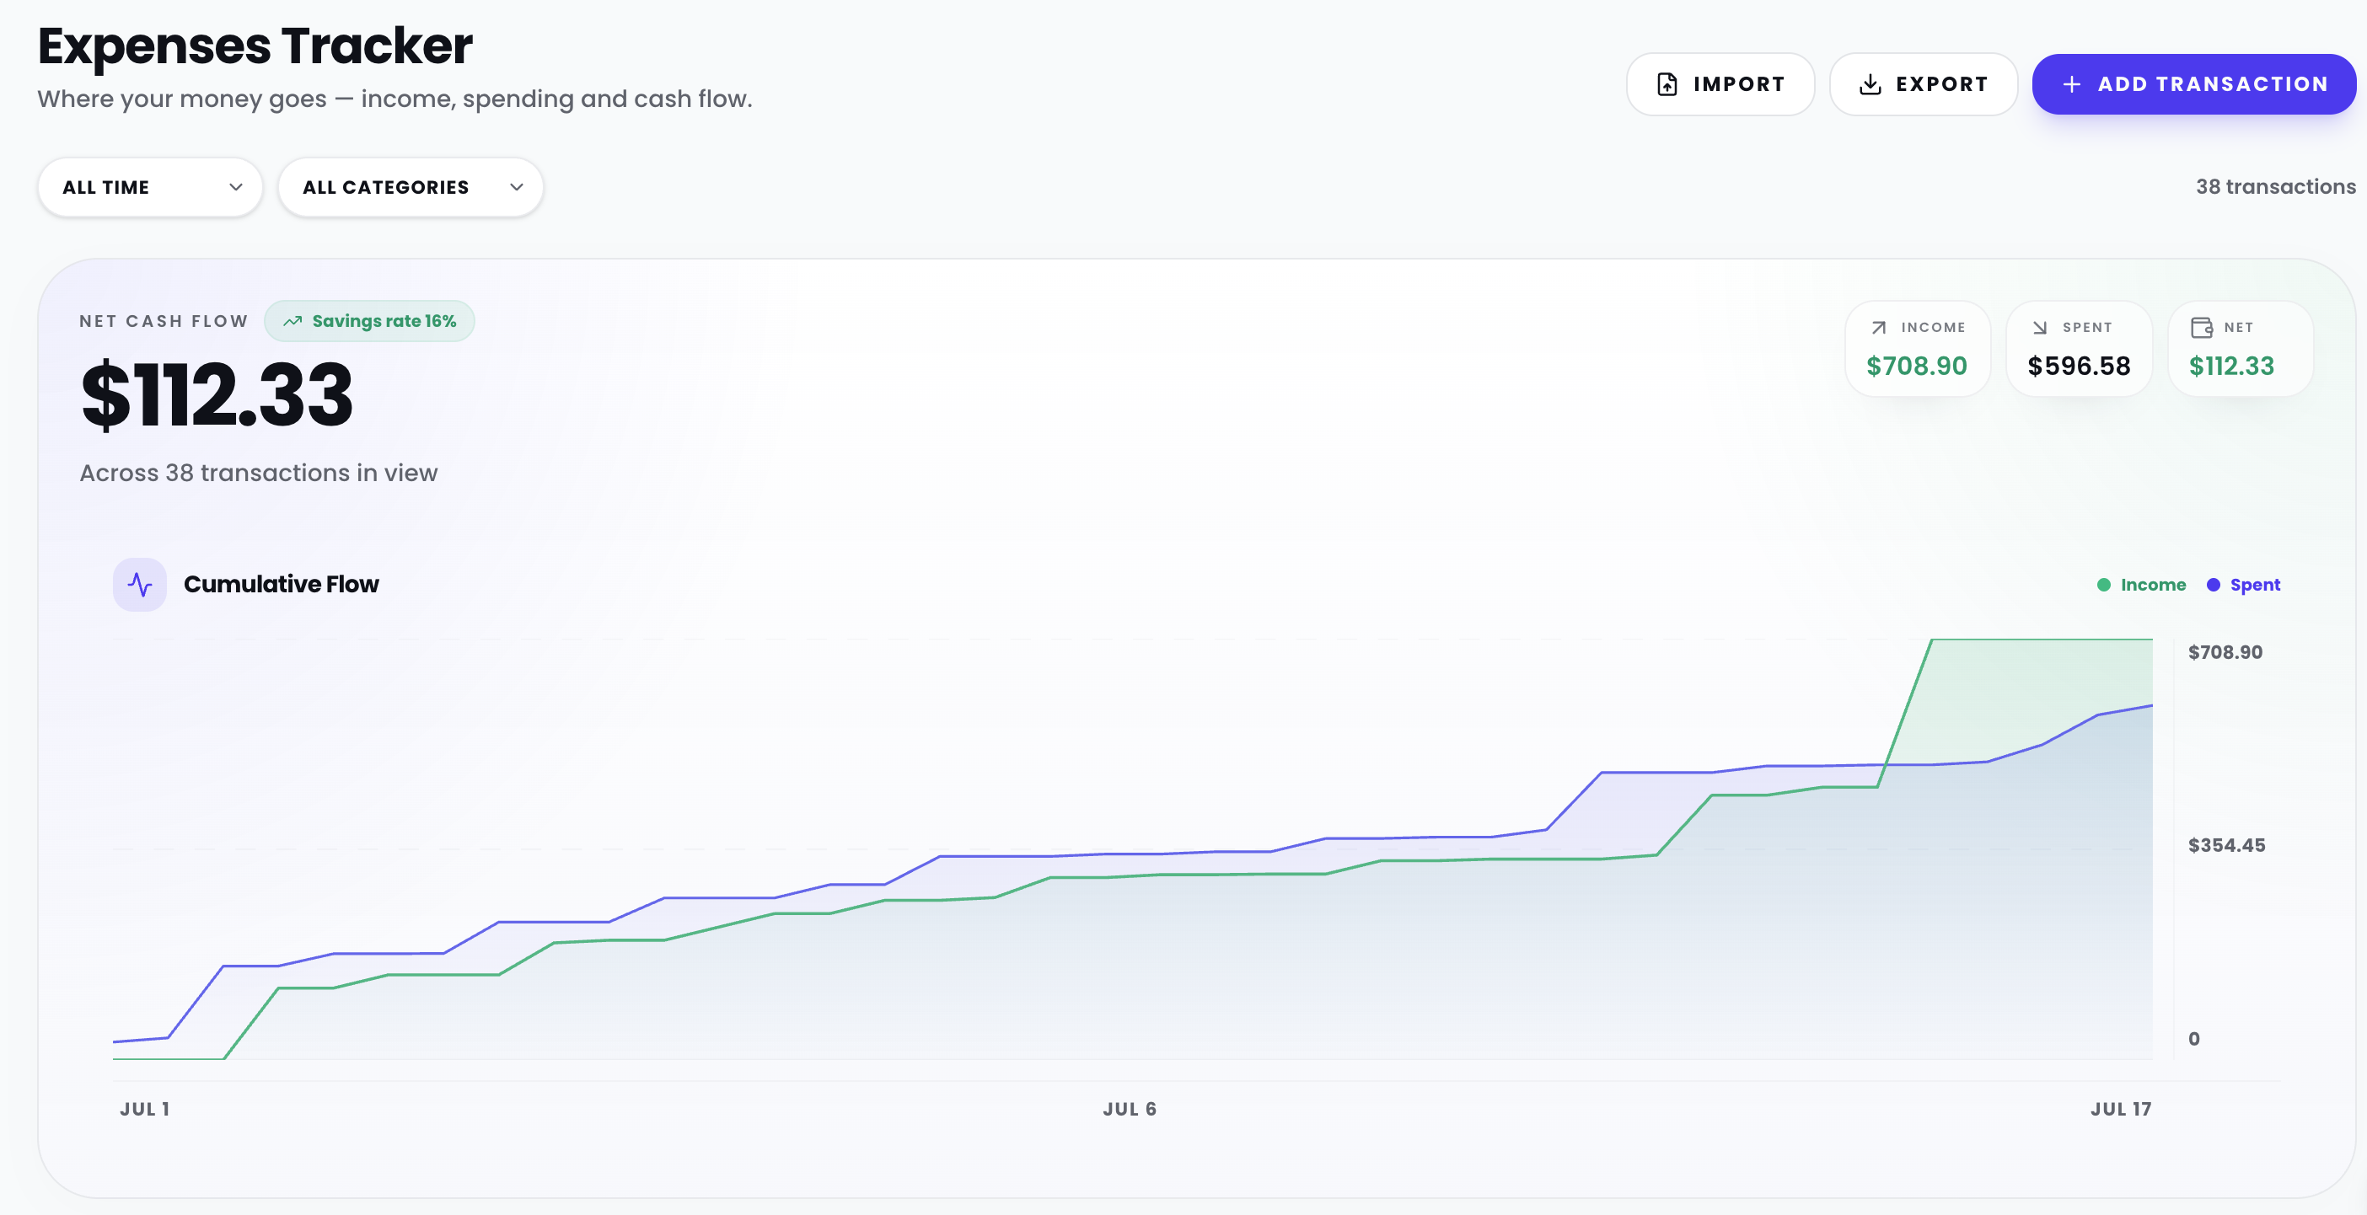Click the JUL 17 axis label
Image resolution: width=2367 pixels, height=1215 pixels.
[x=2121, y=1110]
